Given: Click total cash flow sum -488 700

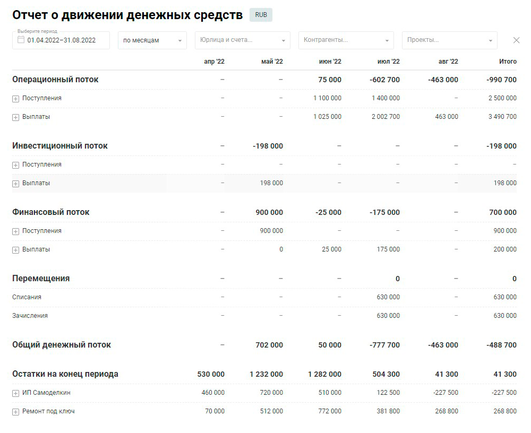Looking at the screenshot, I should [502, 345].
